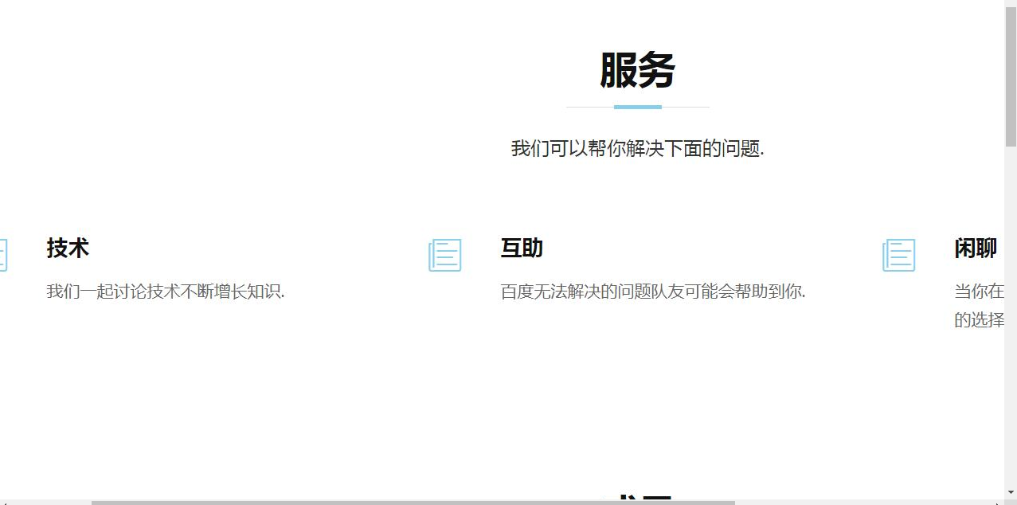Click the tagline 我们可以帮你解决下面的问题
1017x505 pixels.
pos(636,148)
